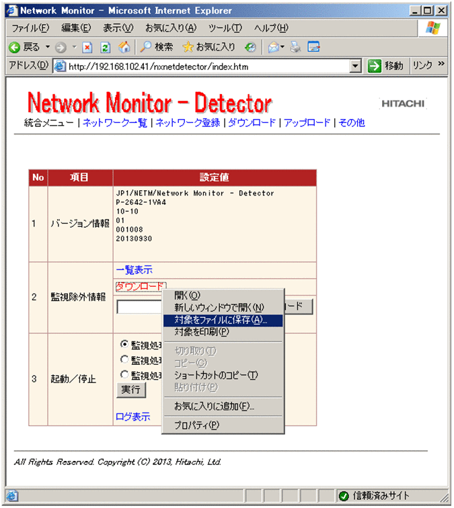Open the 表示(V) menu
Image resolution: width=454 pixels, height=508 pixels.
coord(118,28)
